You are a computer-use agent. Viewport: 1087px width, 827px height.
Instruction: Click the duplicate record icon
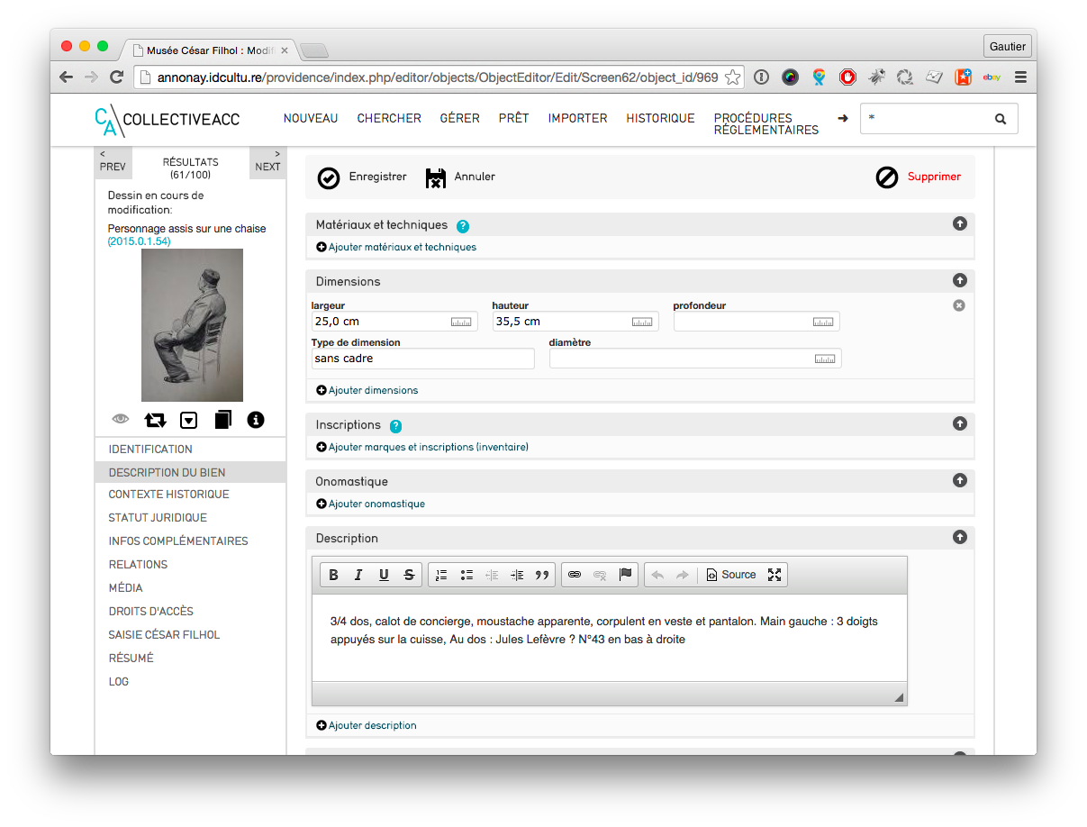[222, 420]
